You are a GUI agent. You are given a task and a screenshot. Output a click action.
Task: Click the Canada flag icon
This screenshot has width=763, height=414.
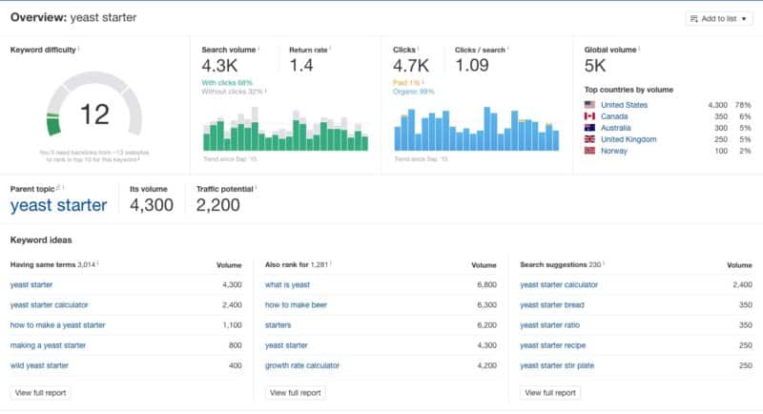[589, 116]
